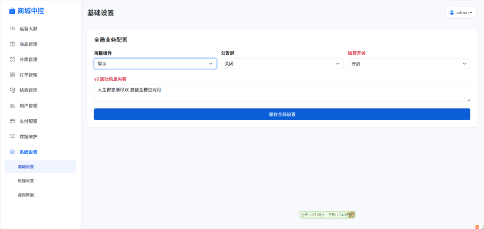Click into the 滚动讯息内容 text area
The height and width of the screenshot is (229, 484).
tap(282, 93)
